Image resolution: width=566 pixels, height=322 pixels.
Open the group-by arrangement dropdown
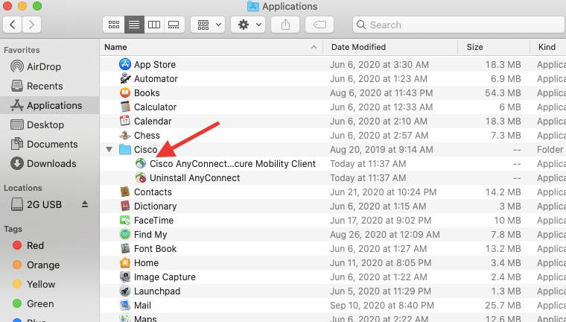[x=208, y=25]
